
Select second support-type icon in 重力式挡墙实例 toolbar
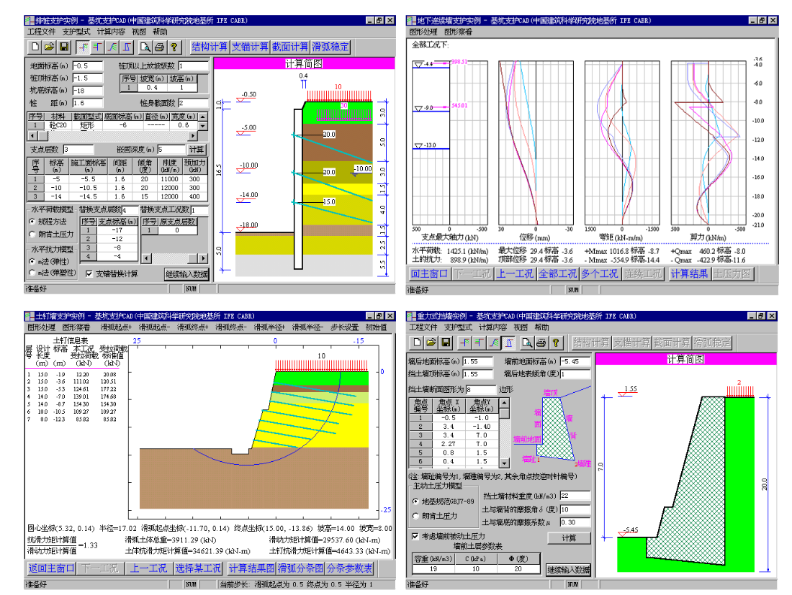click(480, 342)
